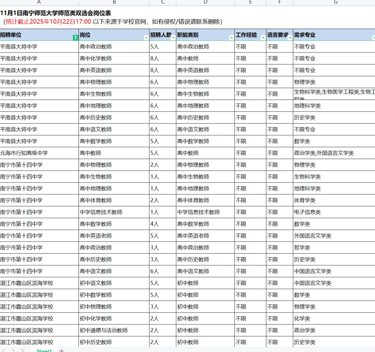The image size is (375, 352).
Task: Open the 语言要求 column filter dropdown
Action: pyautogui.click(x=290, y=38)
